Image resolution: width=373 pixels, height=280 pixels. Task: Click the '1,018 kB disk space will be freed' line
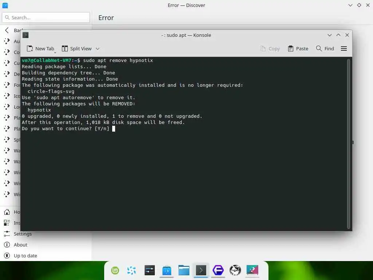(103, 122)
